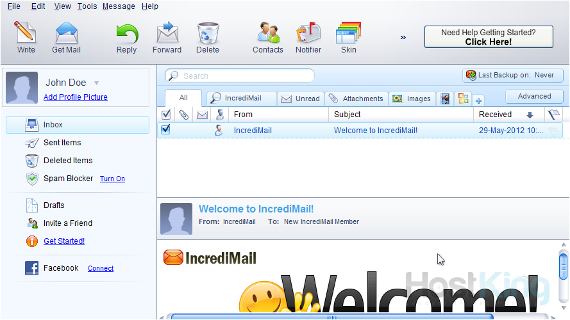Click inside the Search field

(x=244, y=76)
